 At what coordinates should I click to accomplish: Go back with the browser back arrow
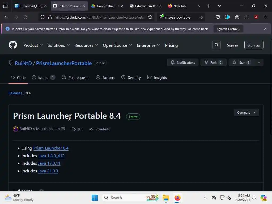(6, 17)
